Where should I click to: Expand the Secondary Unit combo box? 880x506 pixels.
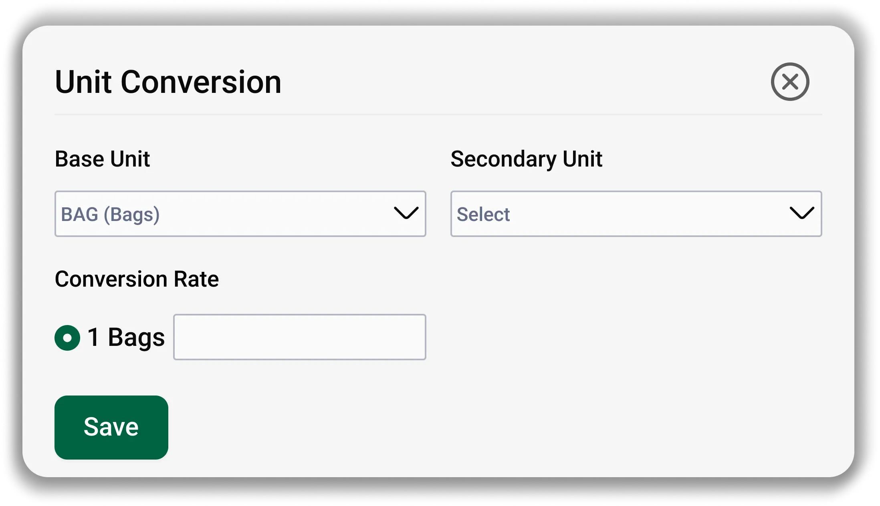point(636,214)
